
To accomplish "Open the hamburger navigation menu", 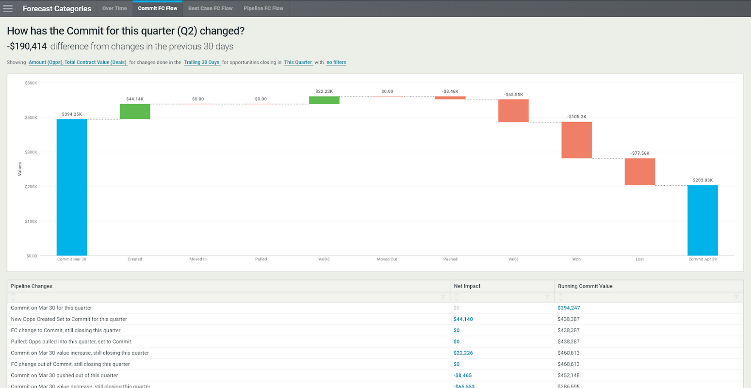I will [8, 8].
